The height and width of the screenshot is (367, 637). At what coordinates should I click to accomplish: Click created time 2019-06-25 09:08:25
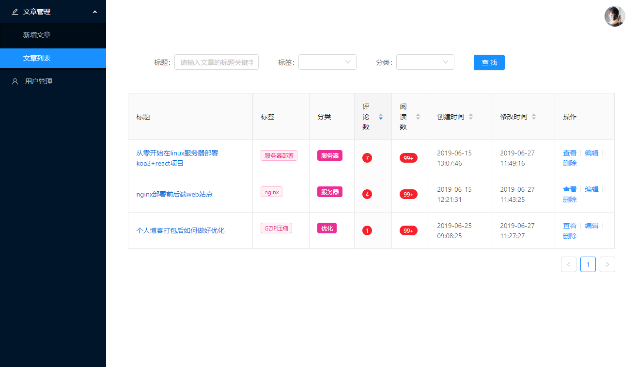point(454,230)
